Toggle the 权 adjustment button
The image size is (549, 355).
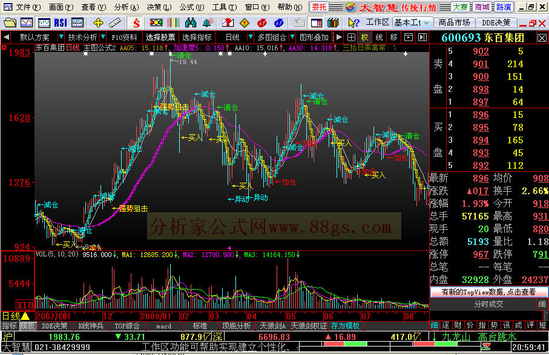pyautogui.click(x=365, y=37)
